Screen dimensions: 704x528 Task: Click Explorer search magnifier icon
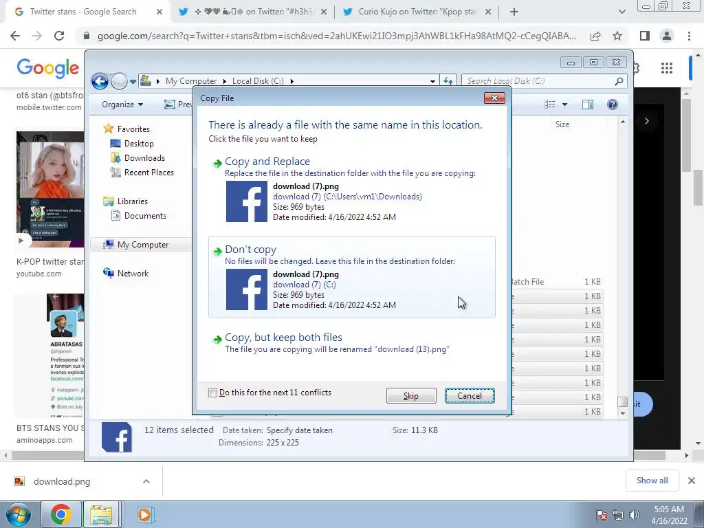point(619,81)
